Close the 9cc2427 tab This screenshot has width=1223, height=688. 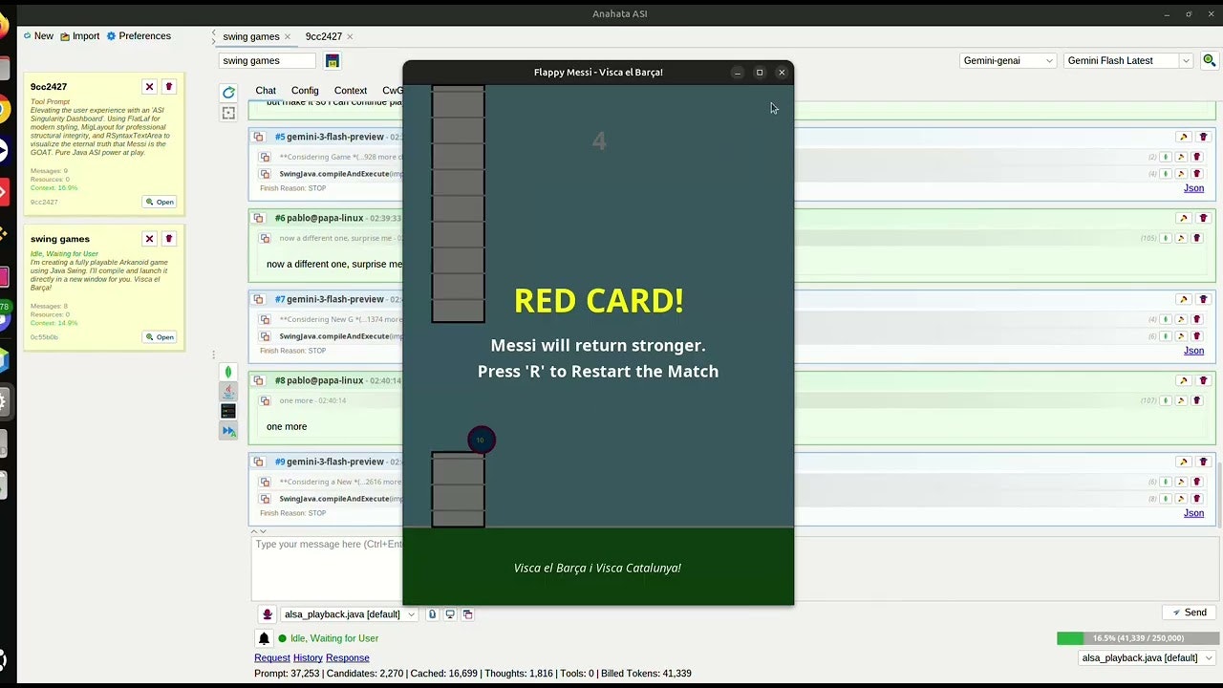[x=350, y=36]
